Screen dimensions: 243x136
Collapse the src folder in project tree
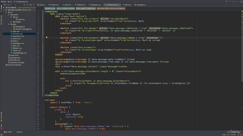click(6, 12)
